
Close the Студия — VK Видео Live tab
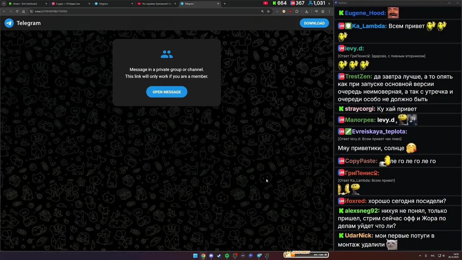click(x=89, y=4)
